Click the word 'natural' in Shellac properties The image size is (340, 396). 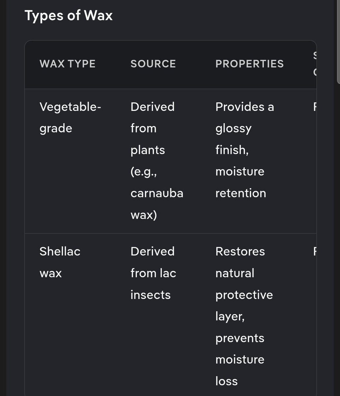pyautogui.click(x=234, y=273)
